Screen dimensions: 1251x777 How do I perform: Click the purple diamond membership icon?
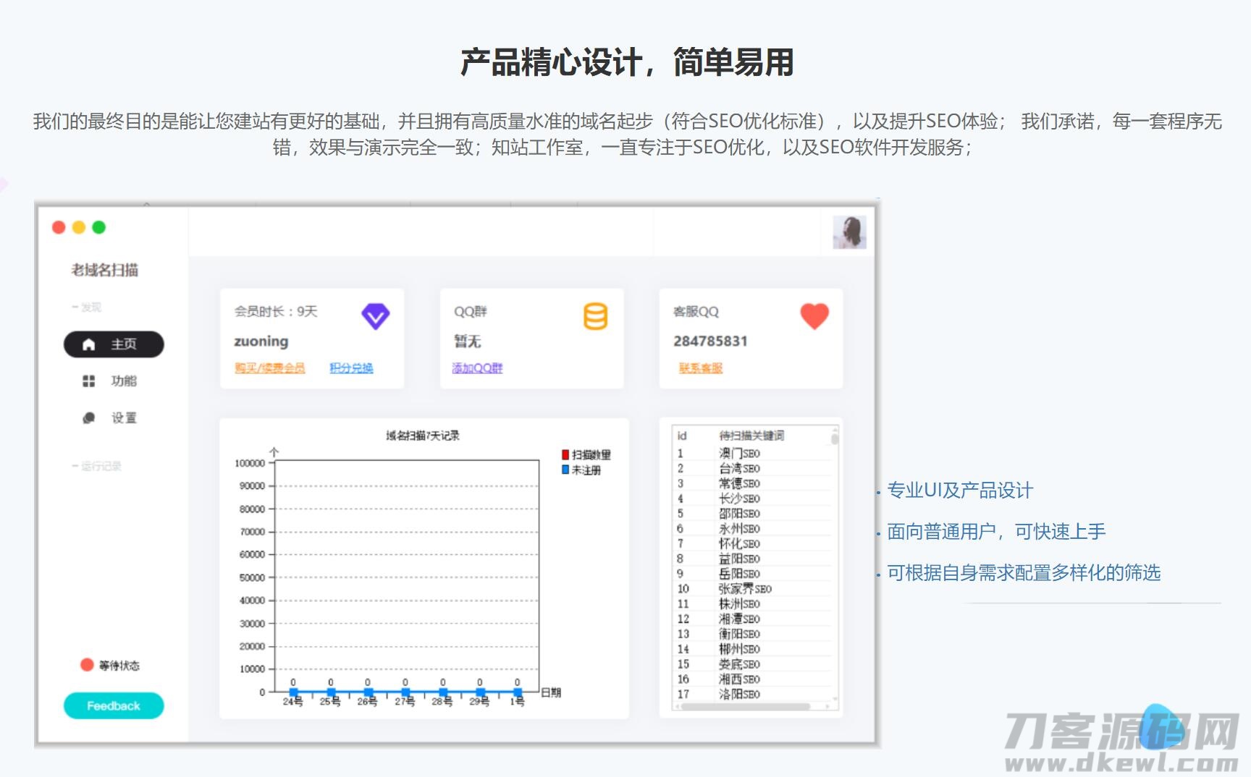pyautogui.click(x=375, y=316)
